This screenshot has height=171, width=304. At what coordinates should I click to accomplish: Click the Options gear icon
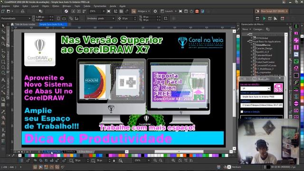pos(155,11)
